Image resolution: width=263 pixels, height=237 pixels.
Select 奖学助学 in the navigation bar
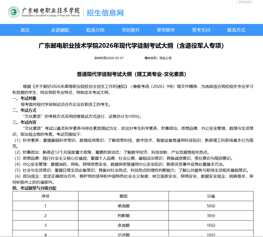point(166,30)
